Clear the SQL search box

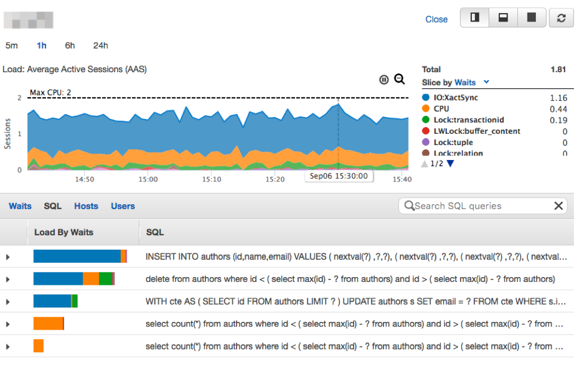tap(558, 205)
